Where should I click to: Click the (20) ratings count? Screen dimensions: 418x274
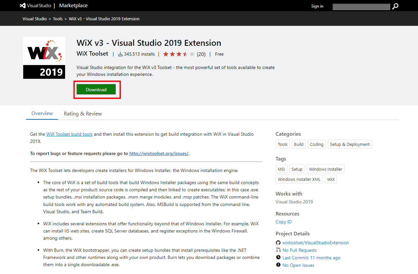point(201,54)
